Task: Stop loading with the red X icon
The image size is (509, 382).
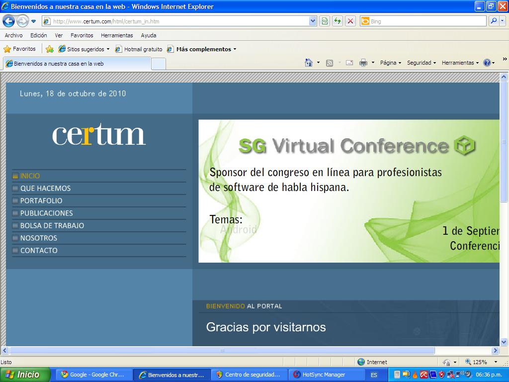Action: (x=350, y=21)
